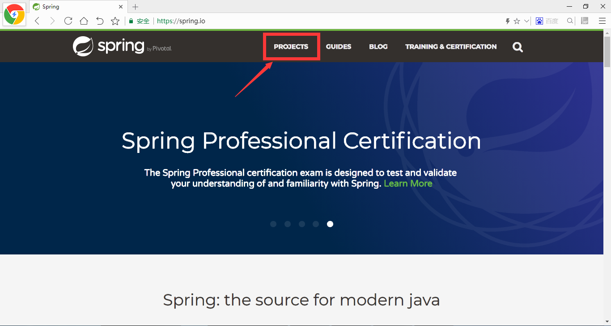
Task: Expand the address bar dropdown chevron
Action: 527,21
